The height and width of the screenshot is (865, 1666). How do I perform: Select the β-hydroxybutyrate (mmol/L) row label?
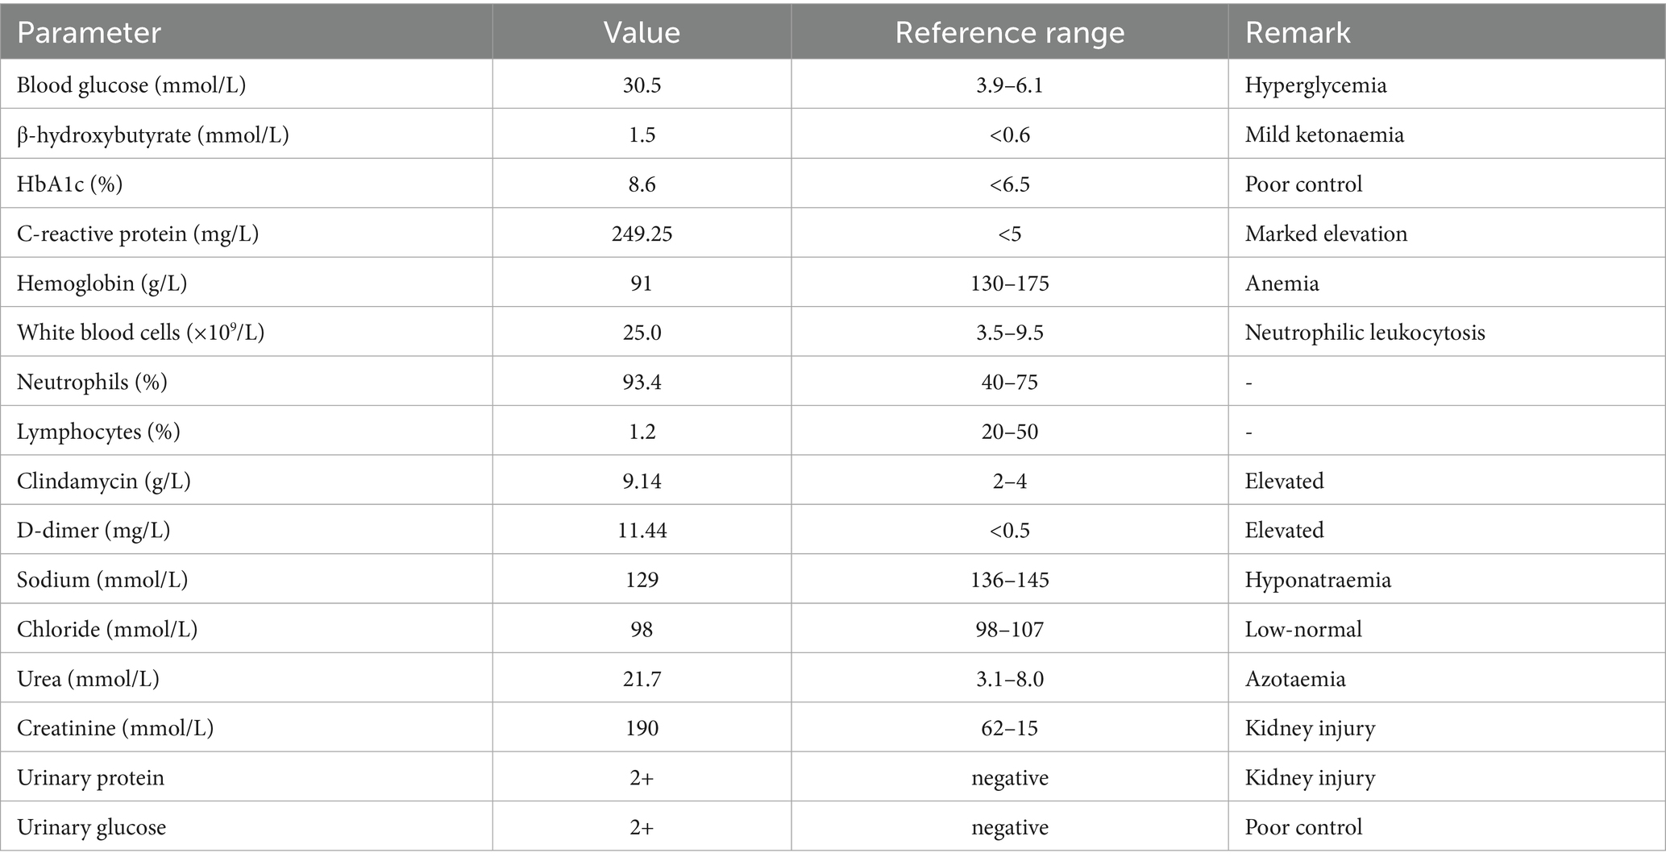coord(153,135)
